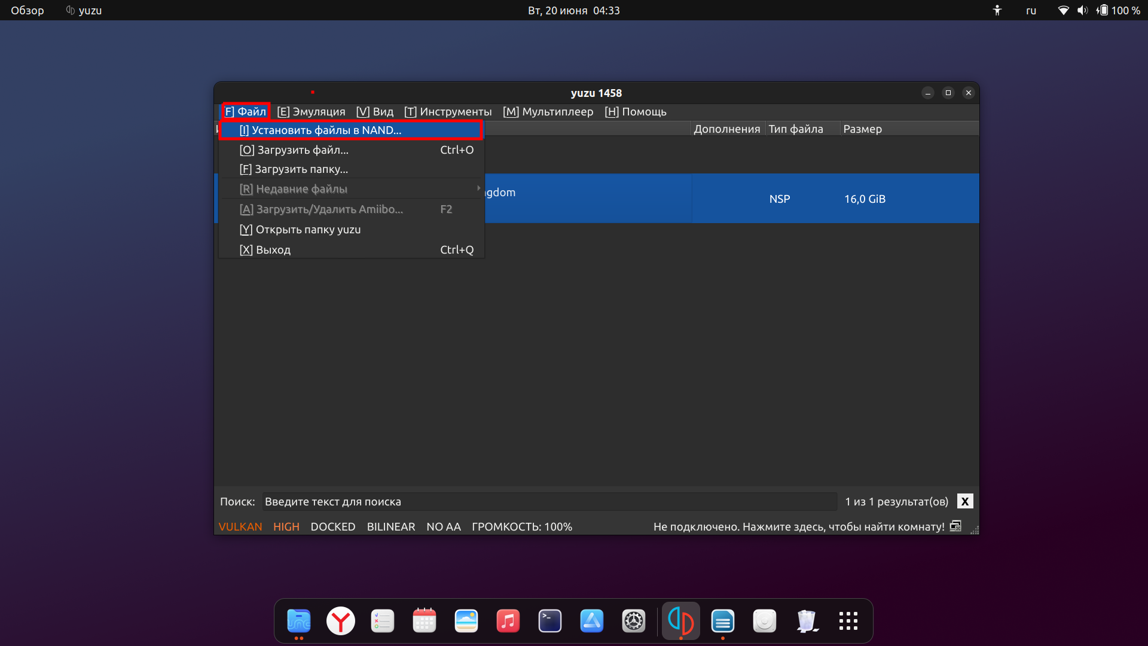The image size is (1148, 646).
Task: Minimize the yuzu 1458 window
Action: [x=928, y=93]
